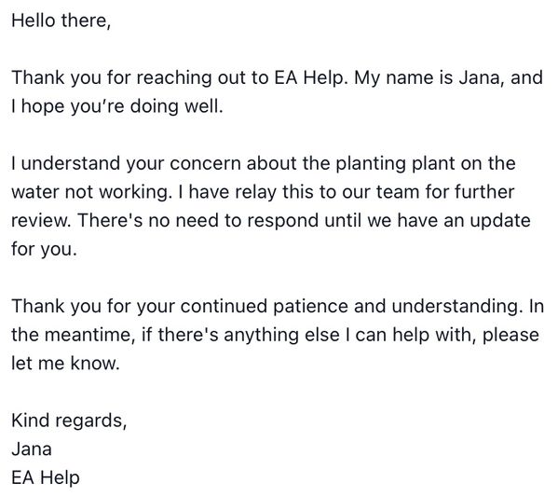Click the "Hello there," greeting line
The image size is (558, 497).
point(61,21)
